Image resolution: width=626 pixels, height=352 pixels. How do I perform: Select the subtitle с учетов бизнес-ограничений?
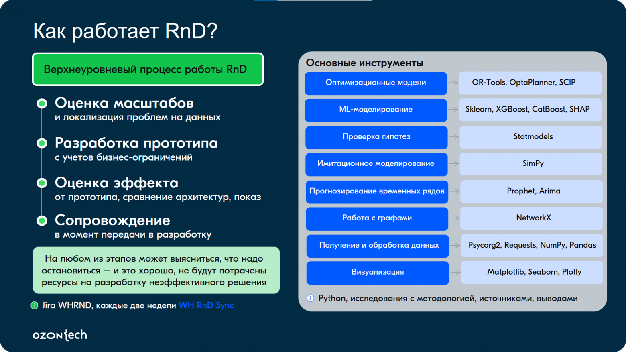(124, 157)
